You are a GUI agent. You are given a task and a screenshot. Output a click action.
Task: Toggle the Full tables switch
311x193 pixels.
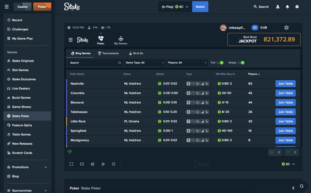click(220, 63)
